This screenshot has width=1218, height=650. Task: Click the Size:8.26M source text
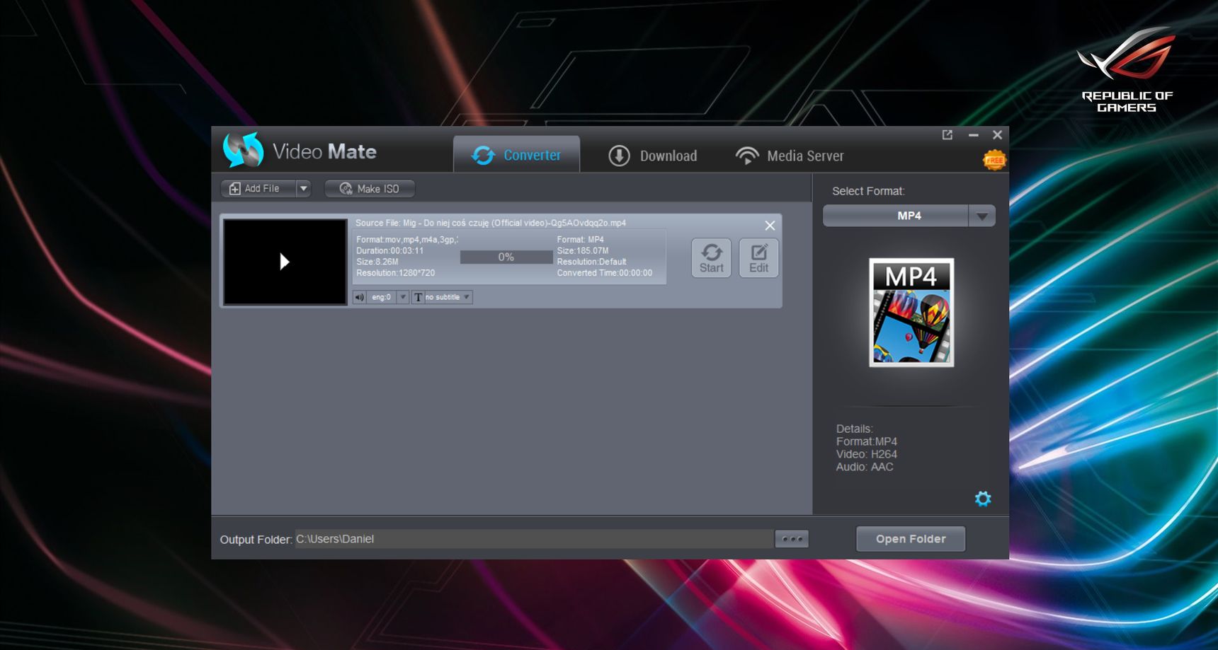[x=377, y=262]
